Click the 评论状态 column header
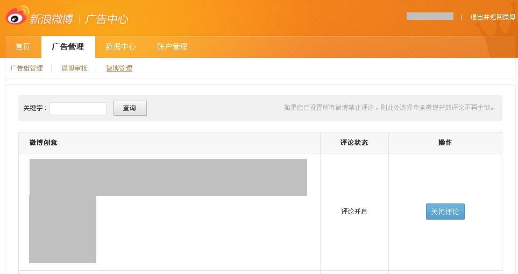 click(x=354, y=143)
